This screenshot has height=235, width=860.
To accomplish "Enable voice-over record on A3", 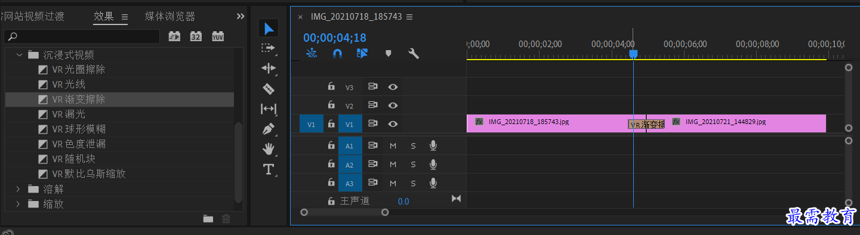I will 433,183.
